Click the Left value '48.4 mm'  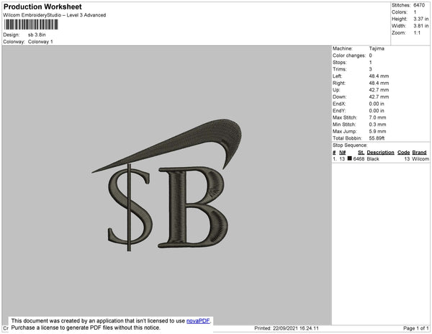379,76
